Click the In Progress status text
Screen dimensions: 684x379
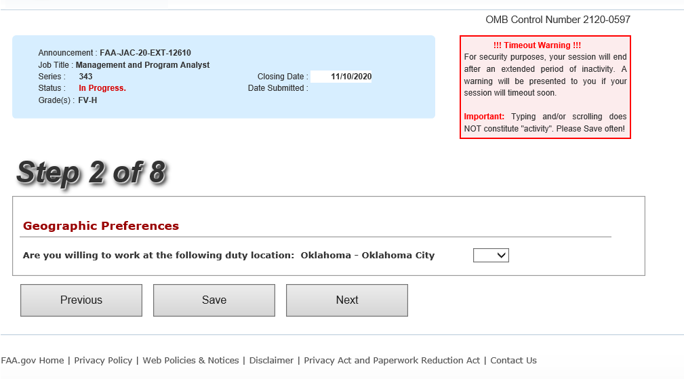[102, 88]
